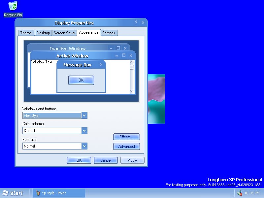Click the preview window scrollbar
264x198 pixels.
point(132,77)
